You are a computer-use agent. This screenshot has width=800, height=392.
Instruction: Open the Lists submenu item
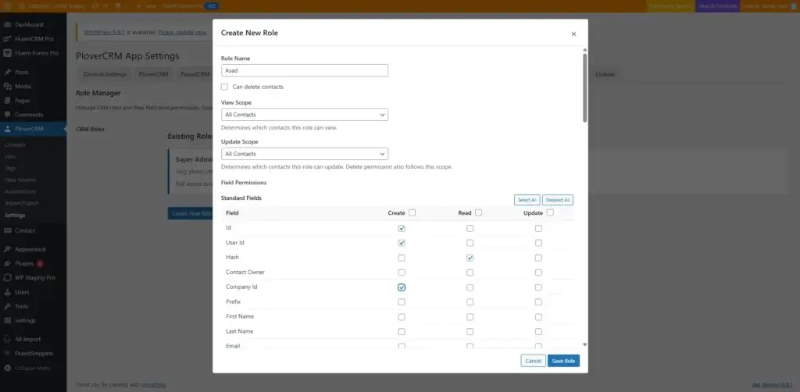[10, 156]
